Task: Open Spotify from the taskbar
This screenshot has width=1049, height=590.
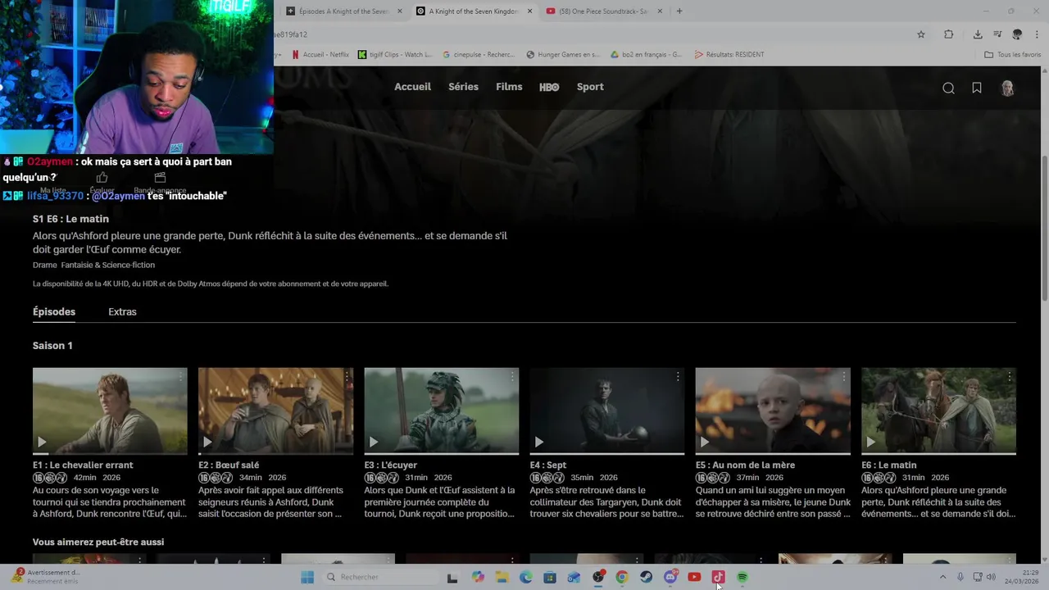Action: 742,577
